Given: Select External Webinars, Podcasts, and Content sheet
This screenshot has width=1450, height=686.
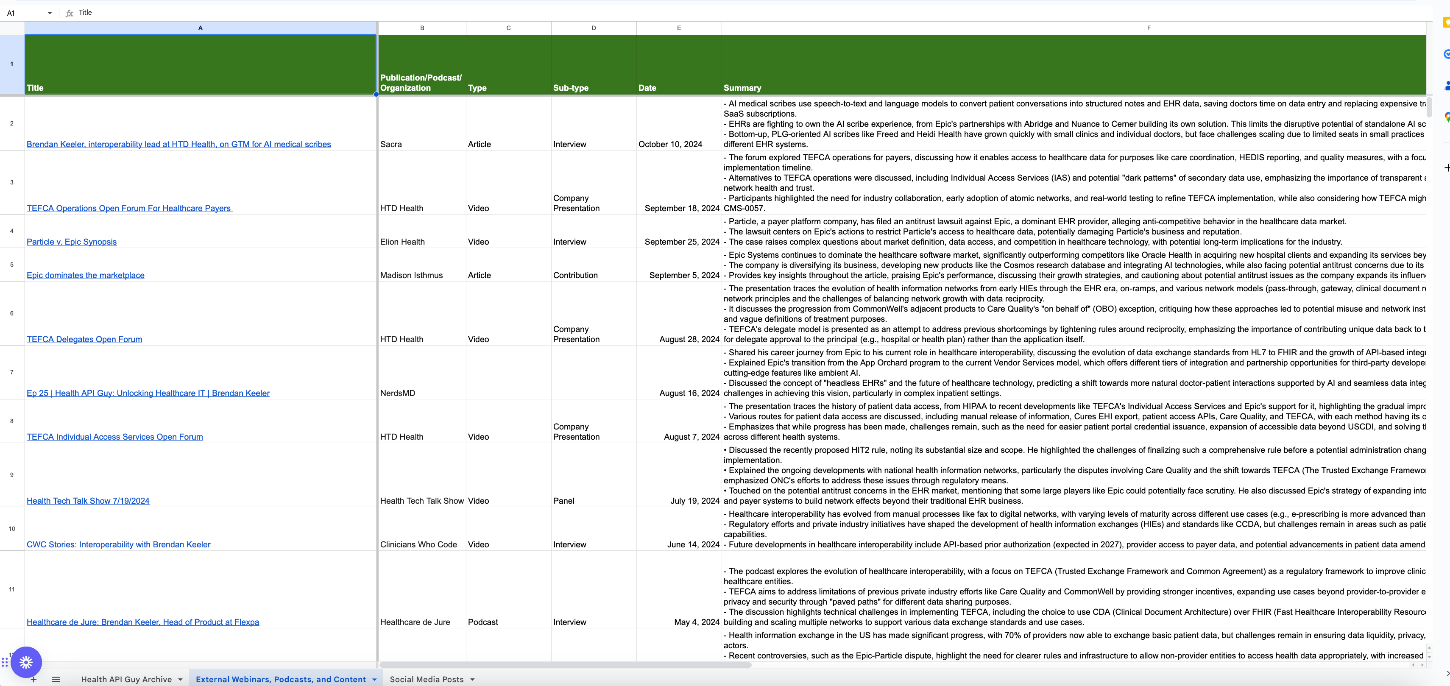Looking at the screenshot, I should [280, 679].
